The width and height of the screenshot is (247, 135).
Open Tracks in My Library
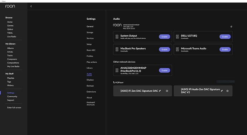(x=10, y=55)
